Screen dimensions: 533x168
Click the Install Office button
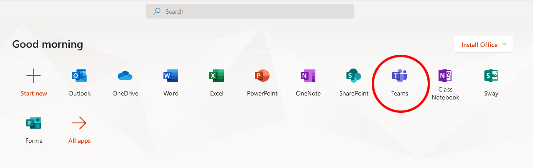point(484,44)
